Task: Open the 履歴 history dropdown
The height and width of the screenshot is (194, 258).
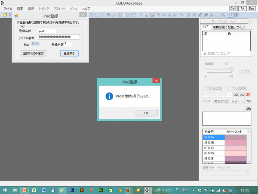Action: 226,173
